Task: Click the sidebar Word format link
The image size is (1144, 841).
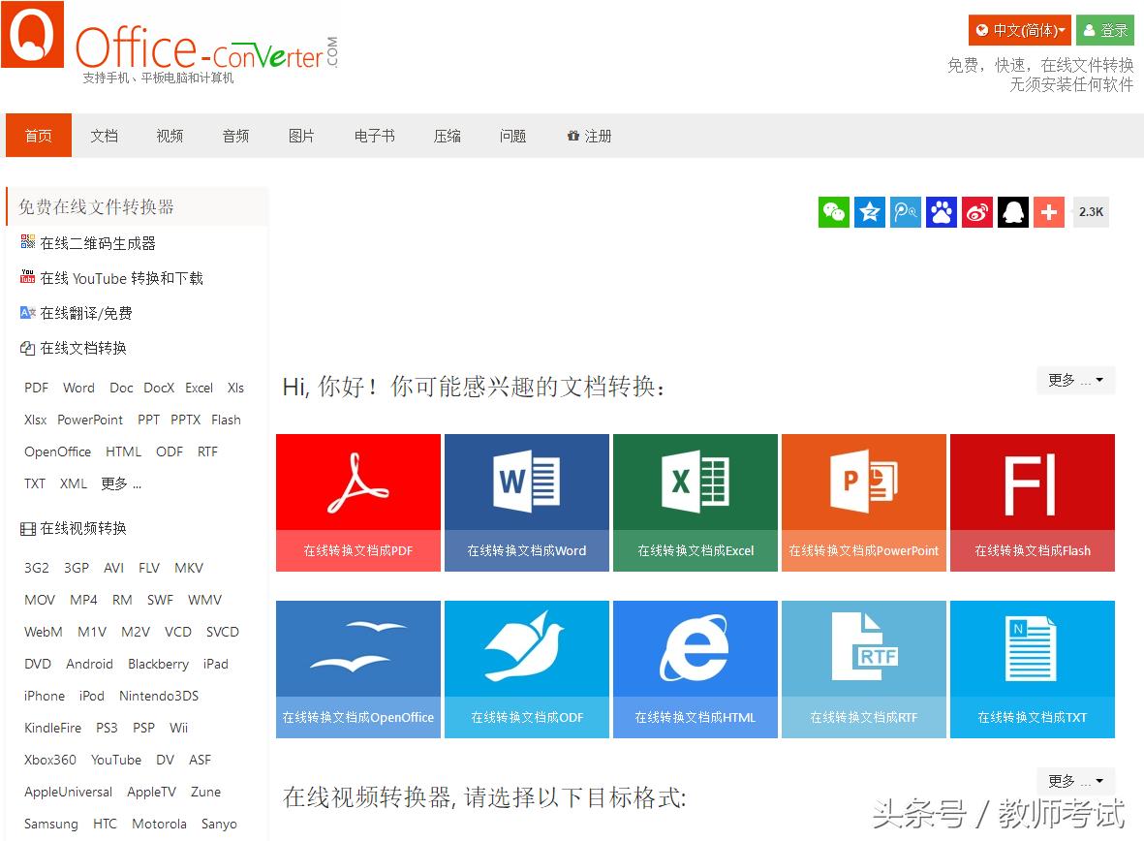Action: [78, 388]
